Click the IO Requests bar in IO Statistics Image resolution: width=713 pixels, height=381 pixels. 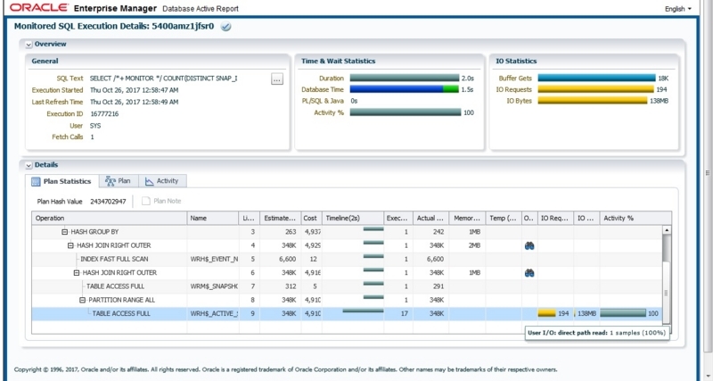(x=595, y=90)
